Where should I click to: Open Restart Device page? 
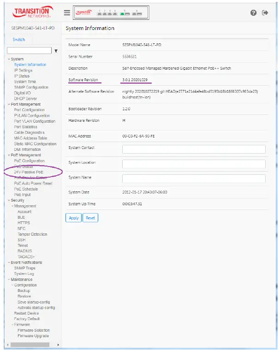tap(26, 313)
